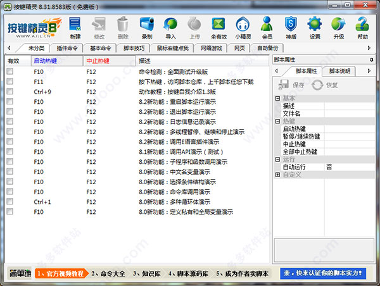
Task: Open the 网络游戏 tab
Action: [212, 48]
